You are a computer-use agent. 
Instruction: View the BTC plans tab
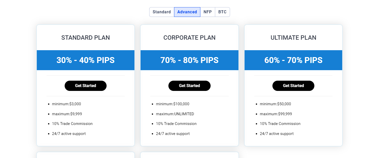click(222, 12)
